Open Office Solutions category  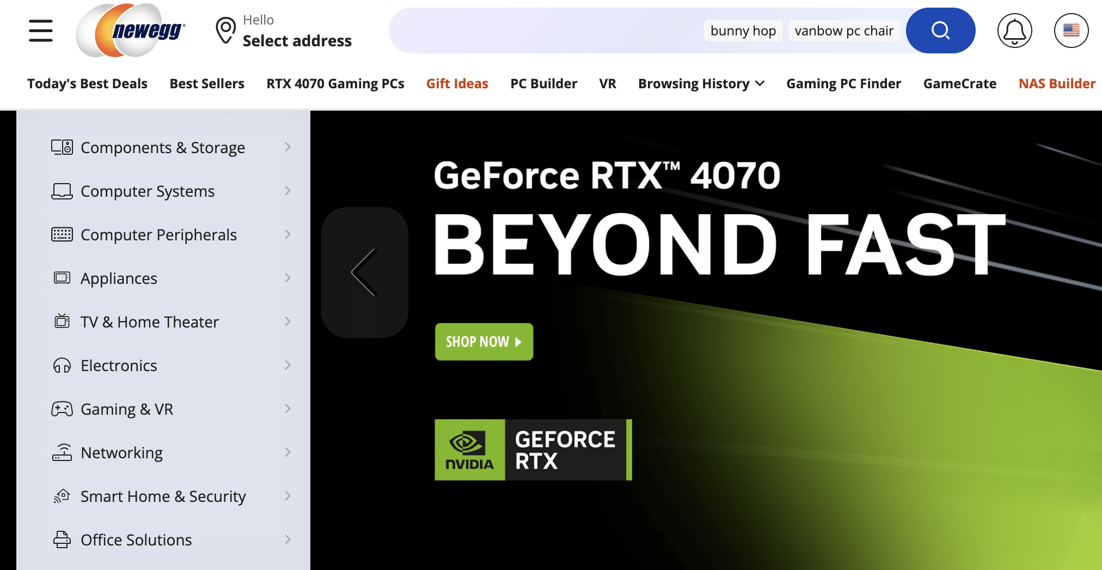(163, 539)
